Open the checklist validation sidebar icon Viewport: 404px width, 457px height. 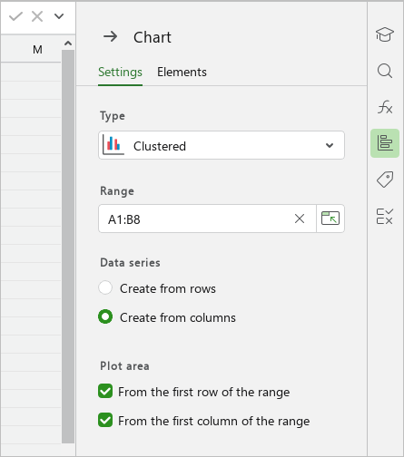click(385, 216)
